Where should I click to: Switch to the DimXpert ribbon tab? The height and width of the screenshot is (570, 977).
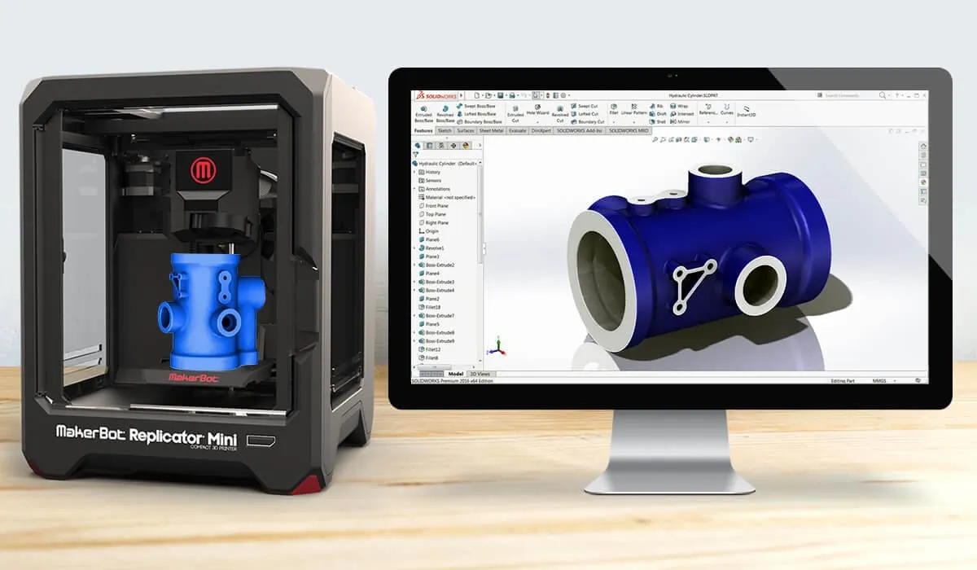541,130
